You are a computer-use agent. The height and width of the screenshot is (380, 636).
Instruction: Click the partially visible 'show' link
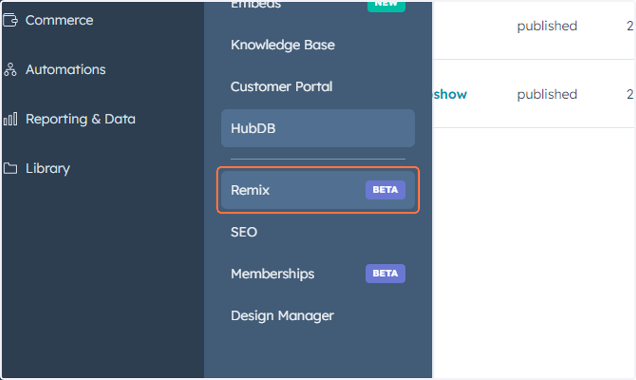coord(450,94)
